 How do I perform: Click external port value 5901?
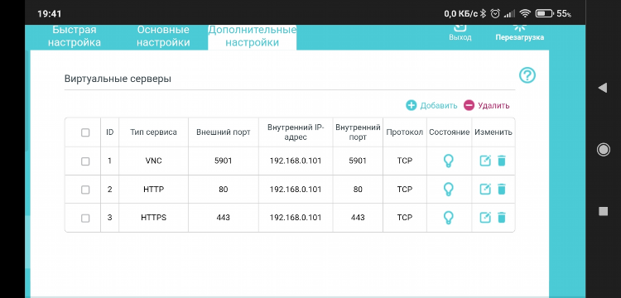pyautogui.click(x=223, y=161)
